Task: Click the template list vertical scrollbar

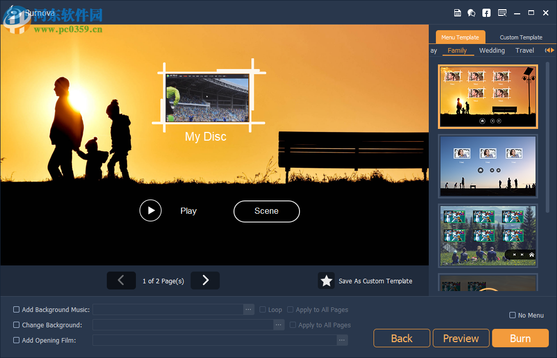Action: (547, 137)
